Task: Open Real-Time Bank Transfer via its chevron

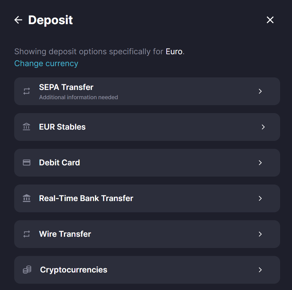Action: (x=260, y=198)
